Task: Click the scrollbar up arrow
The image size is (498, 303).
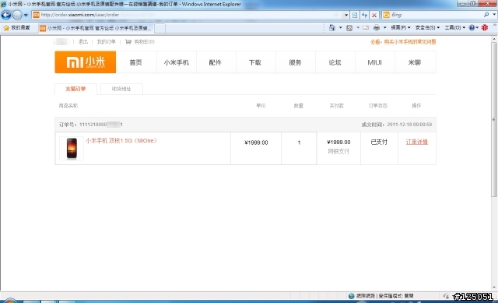Action: [x=494, y=39]
